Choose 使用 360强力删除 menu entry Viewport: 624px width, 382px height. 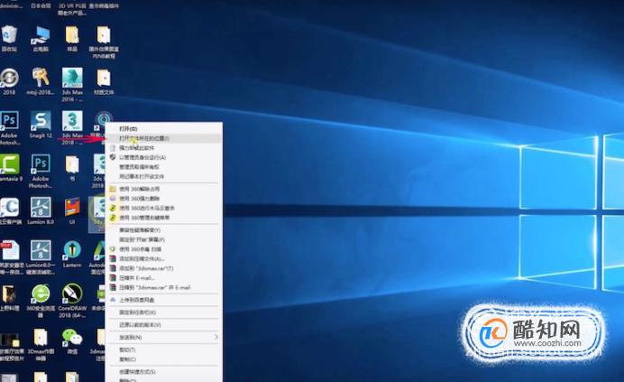(163, 199)
